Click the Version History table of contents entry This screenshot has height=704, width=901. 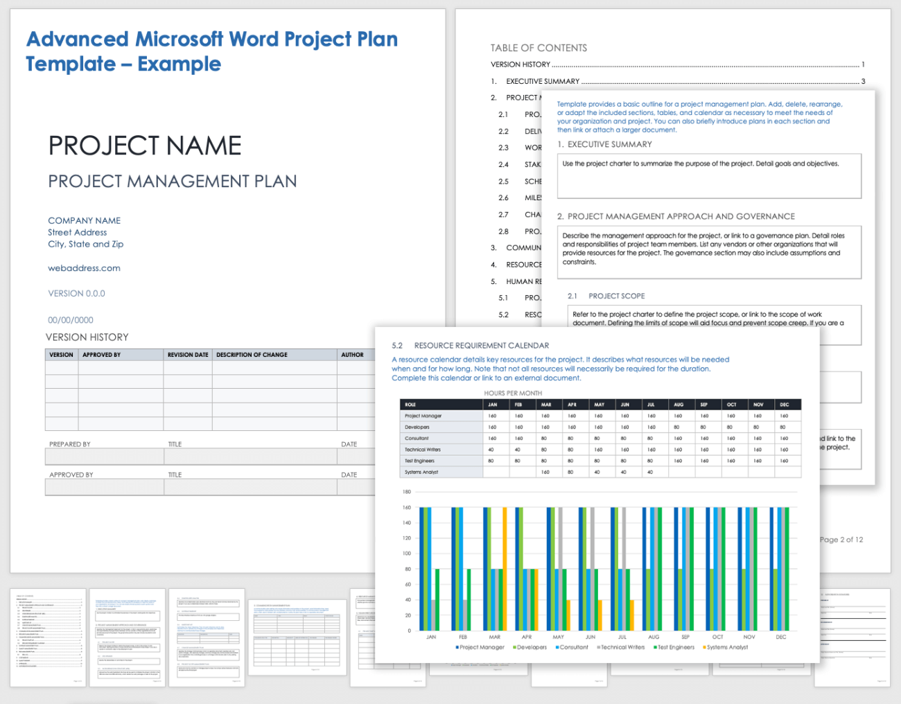coord(521,64)
